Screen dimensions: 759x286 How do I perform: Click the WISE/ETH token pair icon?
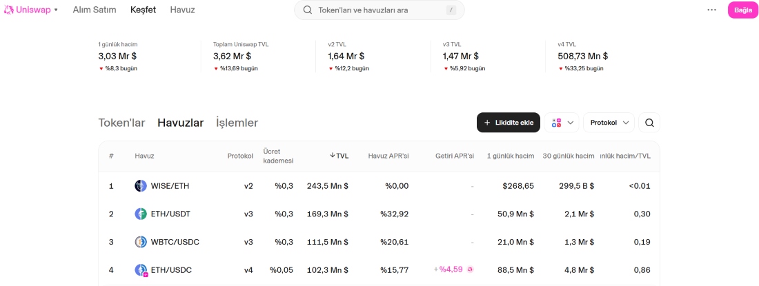pos(140,186)
